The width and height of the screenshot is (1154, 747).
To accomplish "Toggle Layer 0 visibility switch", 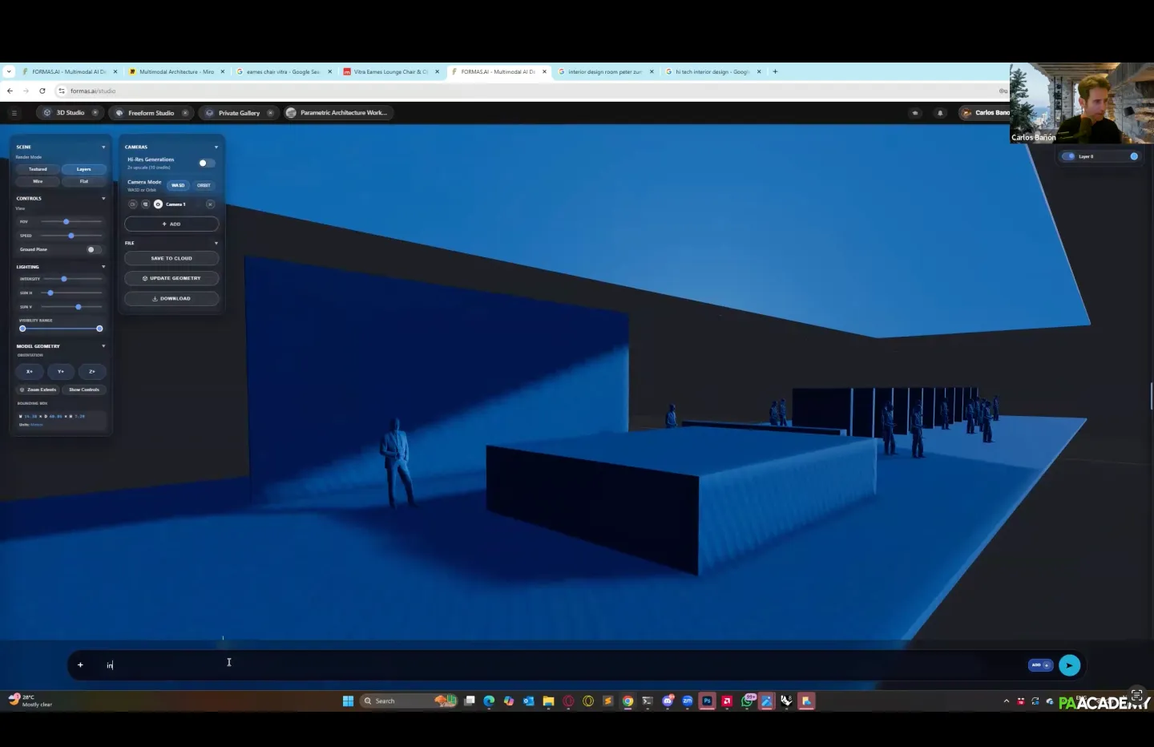I will click(x=1068, y=156).
